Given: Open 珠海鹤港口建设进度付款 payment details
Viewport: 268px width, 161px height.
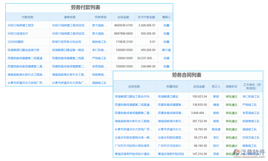Looking at the screenshot, I should pos(24,50).
